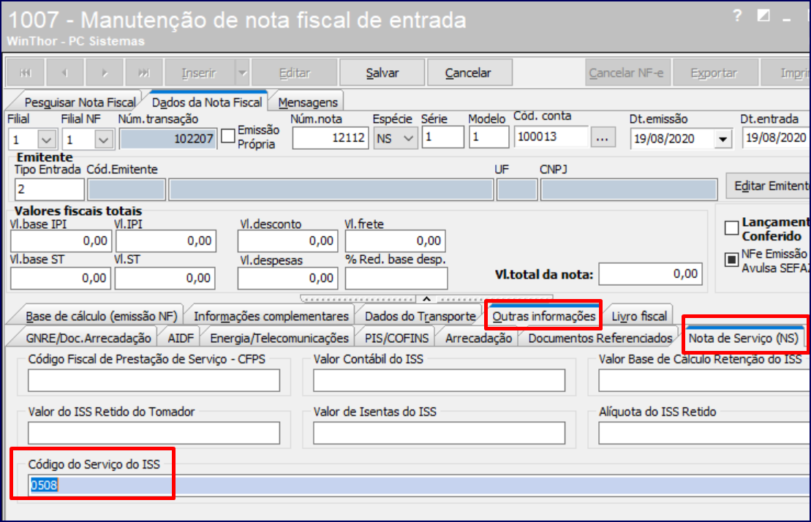Click the Valor Contábil do ISS field

(x=439, y=380)
